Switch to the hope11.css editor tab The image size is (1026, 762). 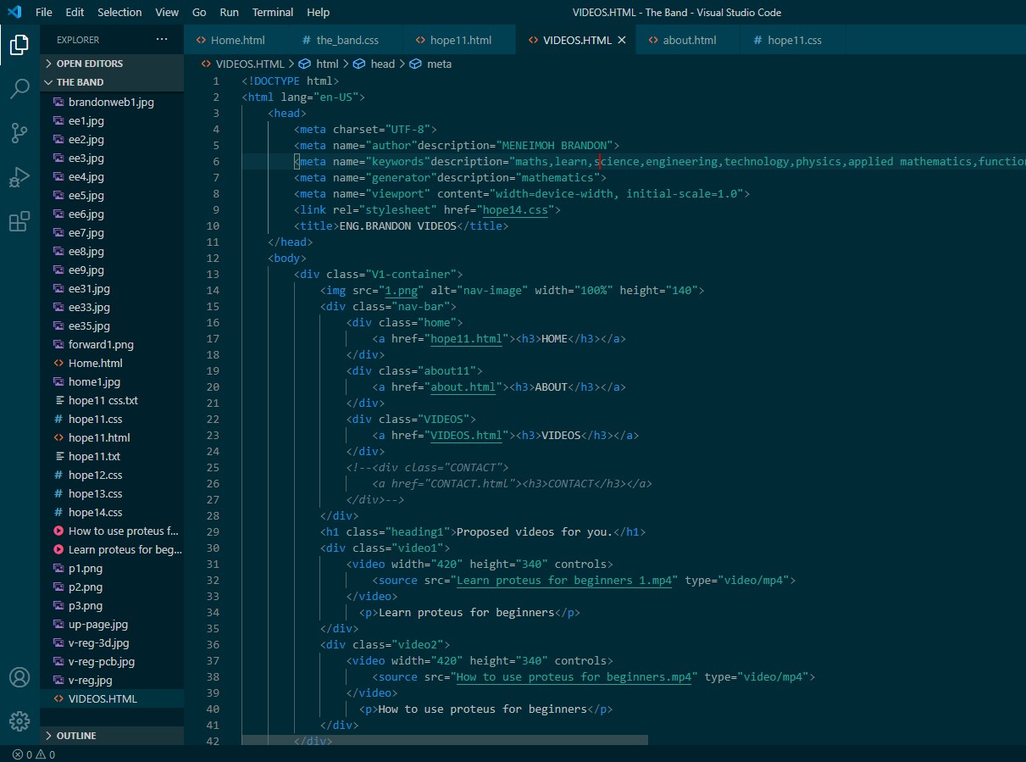(794, 40)
